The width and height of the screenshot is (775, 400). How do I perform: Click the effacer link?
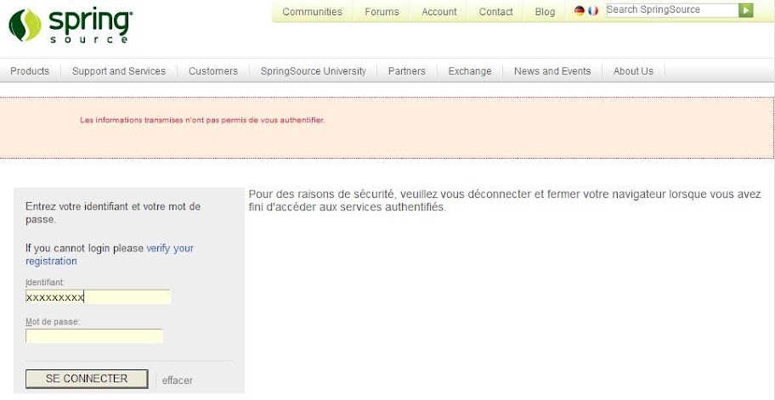178,380
